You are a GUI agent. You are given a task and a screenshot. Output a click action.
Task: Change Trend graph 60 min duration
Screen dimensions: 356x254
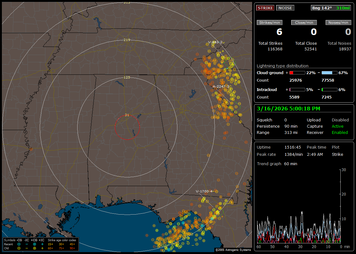point(290,164)
